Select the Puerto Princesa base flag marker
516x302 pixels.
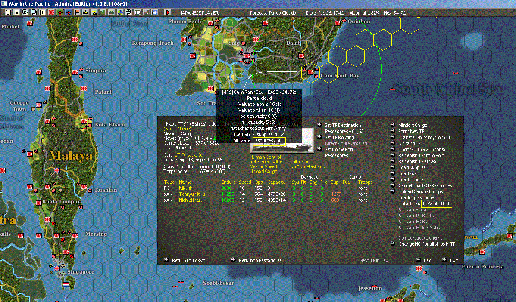tap(482, 252)
